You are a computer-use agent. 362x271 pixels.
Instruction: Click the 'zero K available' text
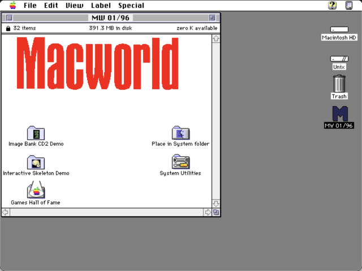click(x=197, y=28)
